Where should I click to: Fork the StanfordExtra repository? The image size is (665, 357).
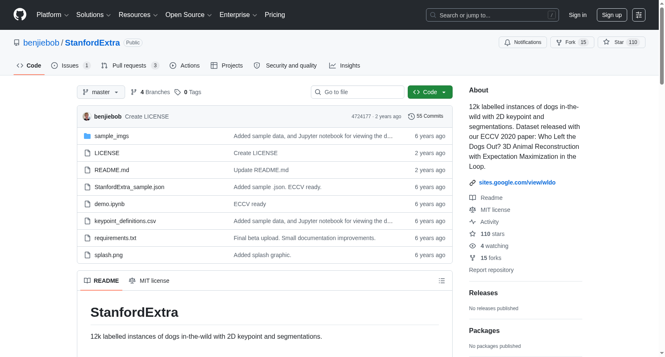tap(572, 42)
